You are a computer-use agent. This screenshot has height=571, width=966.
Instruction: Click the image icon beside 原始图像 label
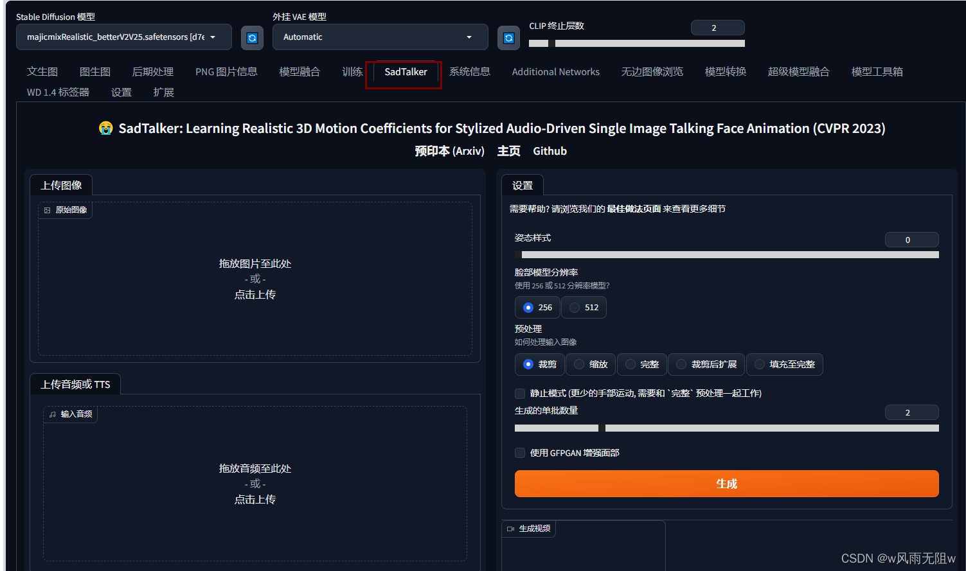pyautogui.click(x=48, y=210)
